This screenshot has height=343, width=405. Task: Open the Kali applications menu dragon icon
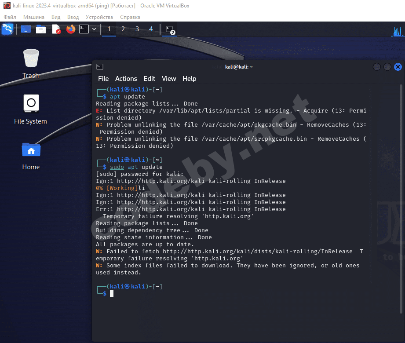pyautogui.click(x=7, y=29)
